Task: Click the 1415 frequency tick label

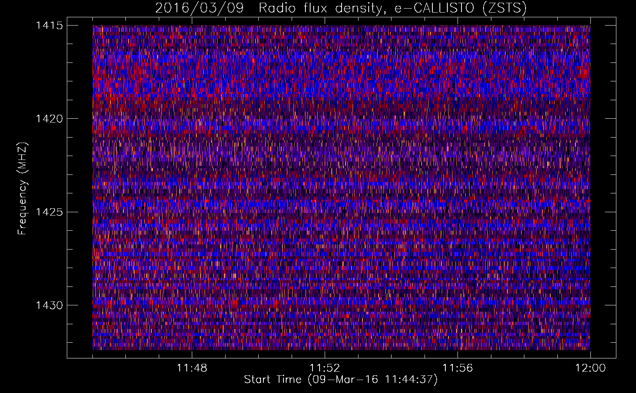Action: (49, 26)
